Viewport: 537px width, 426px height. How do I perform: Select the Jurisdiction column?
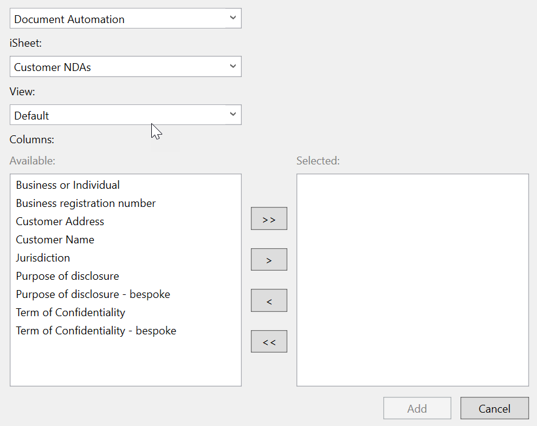click(x=43, y=258)
